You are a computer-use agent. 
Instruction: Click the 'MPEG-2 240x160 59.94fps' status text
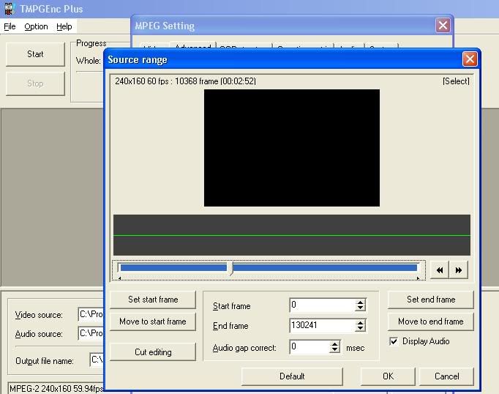(x=56, y=389)
